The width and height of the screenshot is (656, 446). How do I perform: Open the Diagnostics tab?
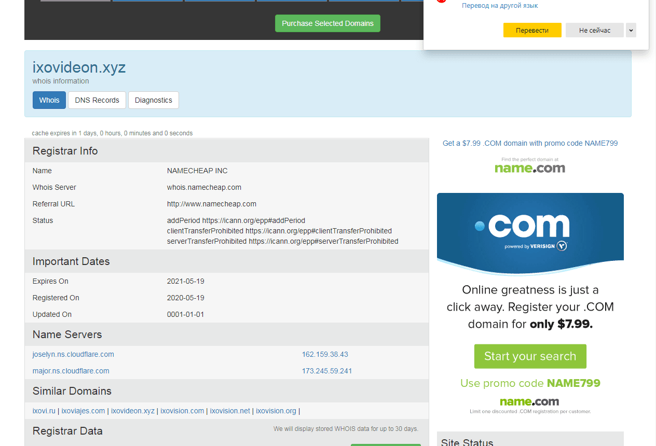pos(153,100)
